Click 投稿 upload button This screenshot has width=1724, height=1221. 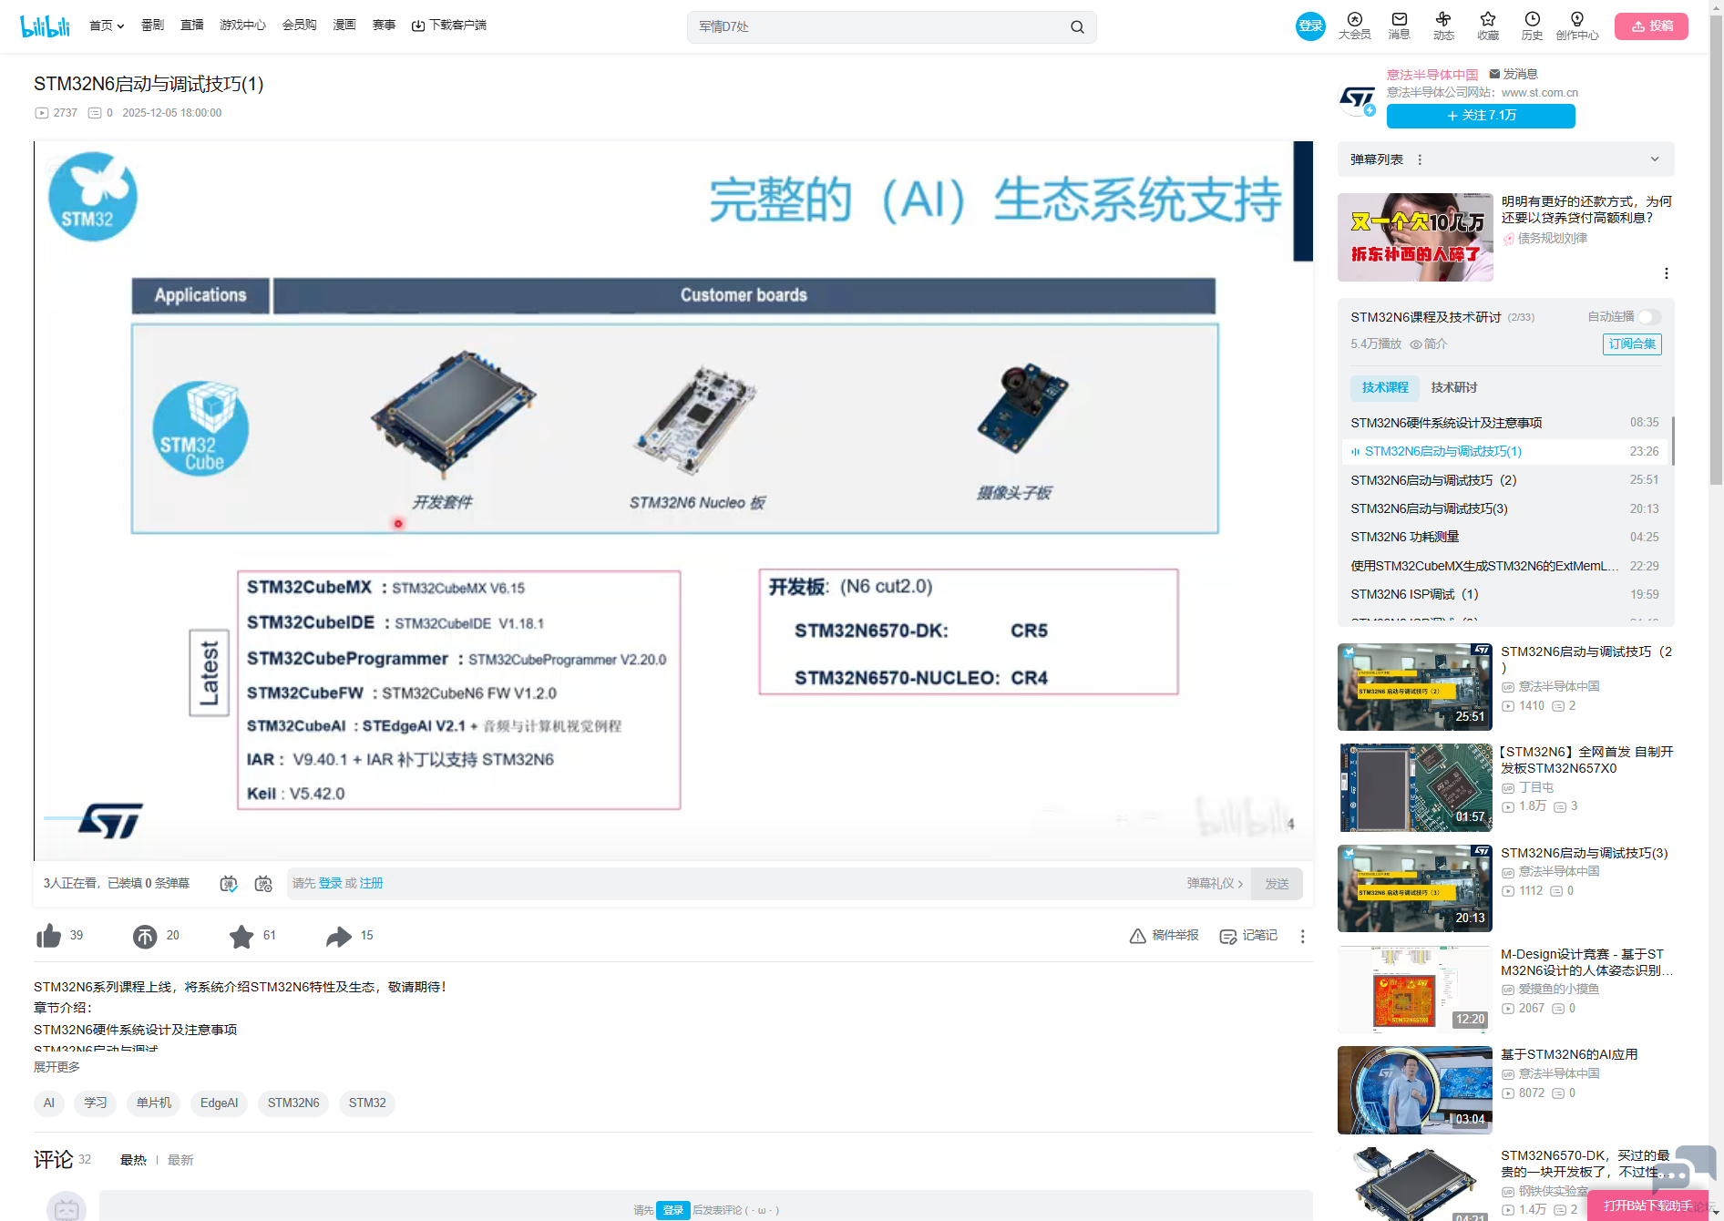point(1651,26)
